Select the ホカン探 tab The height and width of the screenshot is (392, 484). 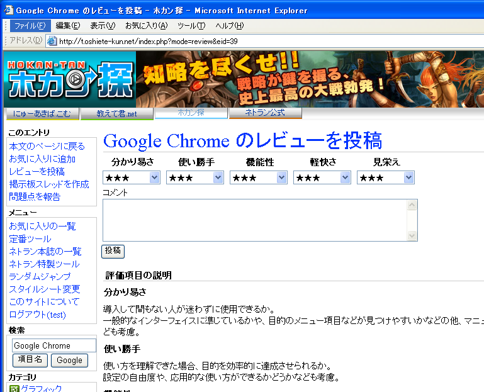point(191,113)
